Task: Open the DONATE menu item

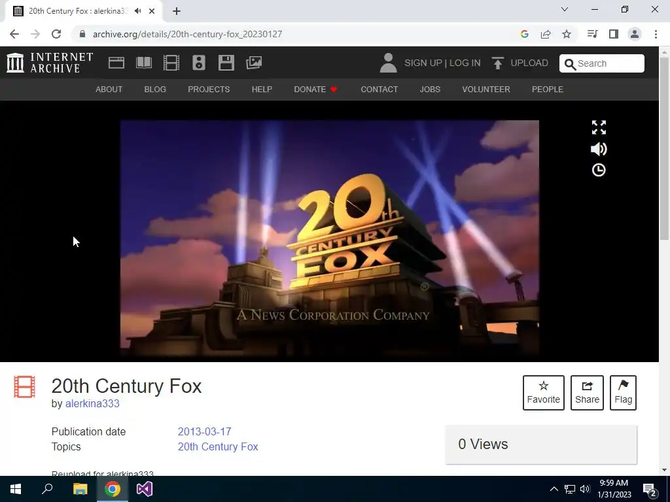Action: click(315, 89)
